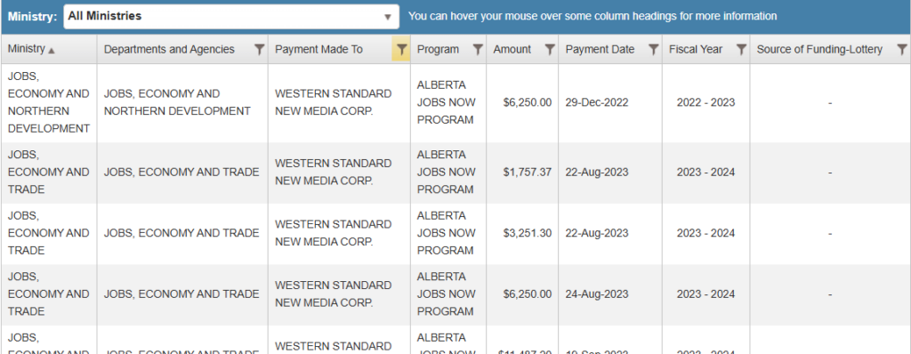Select the $3,251.30 amount cell
Viewport: 911px width, 354px height.
tap(528, 233)
